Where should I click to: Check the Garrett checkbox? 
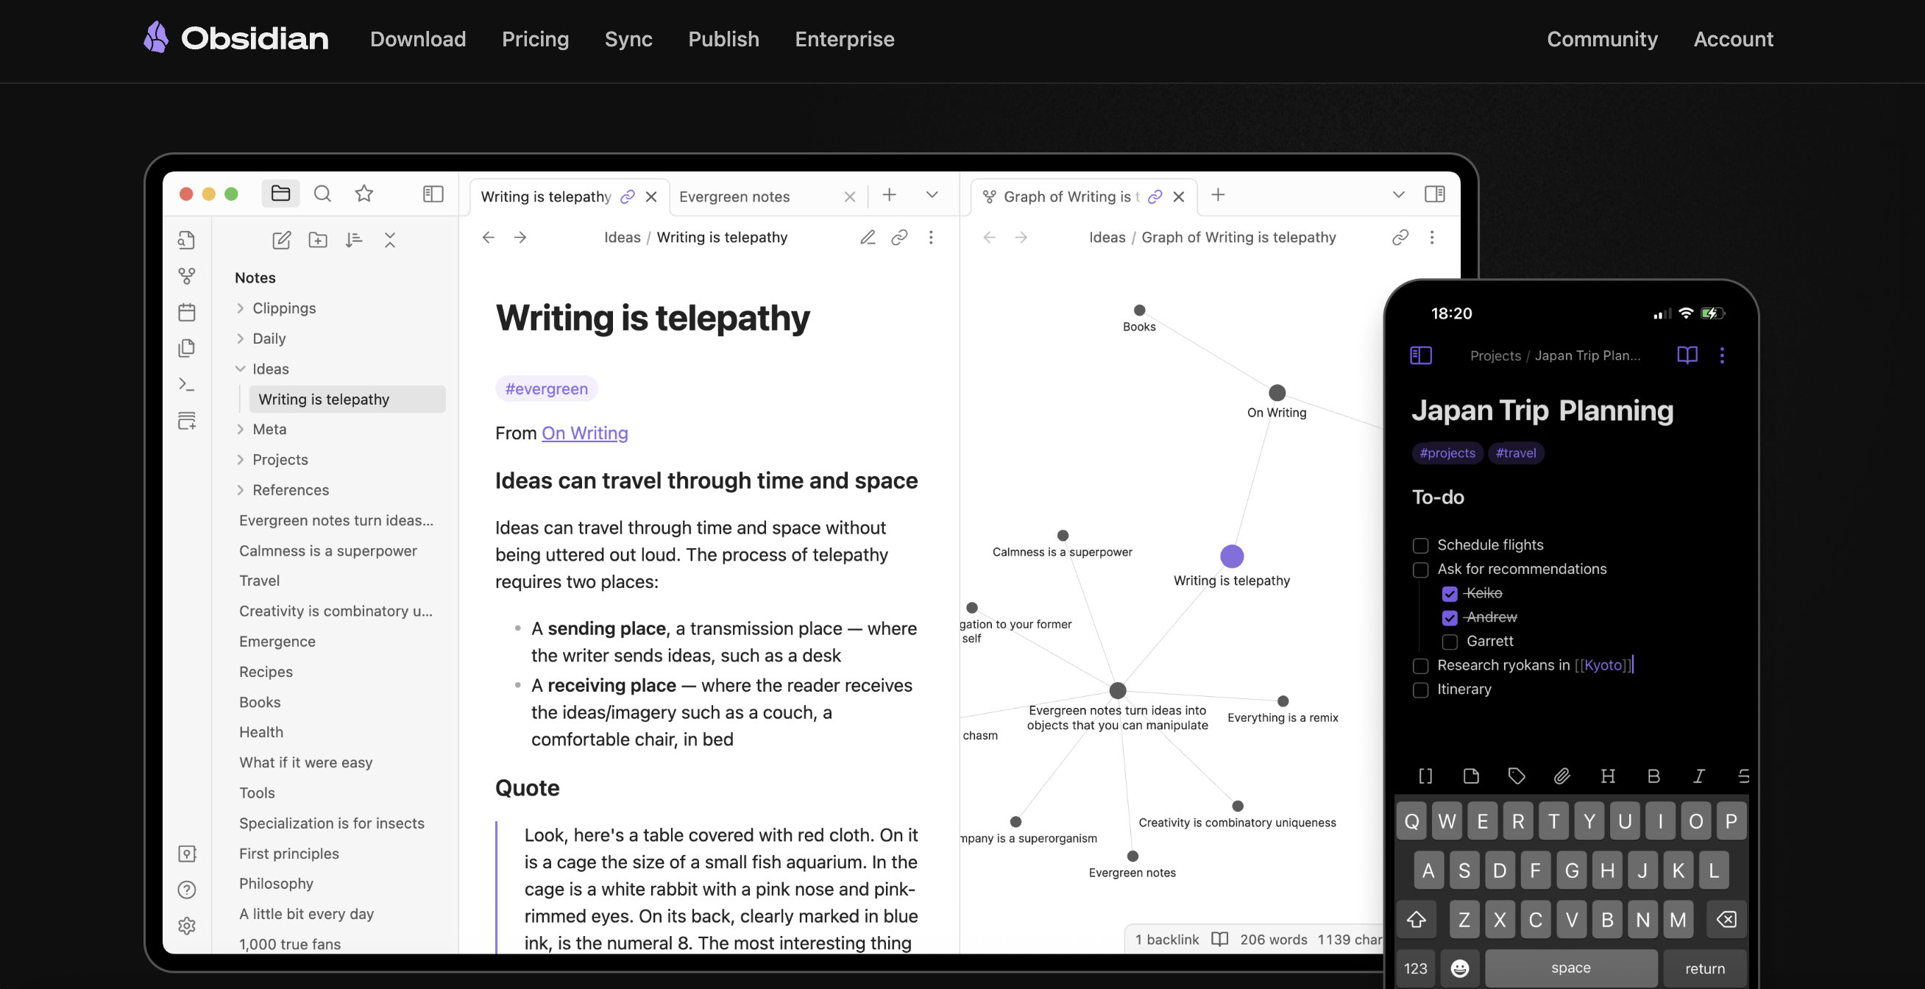click(1449, 642)
